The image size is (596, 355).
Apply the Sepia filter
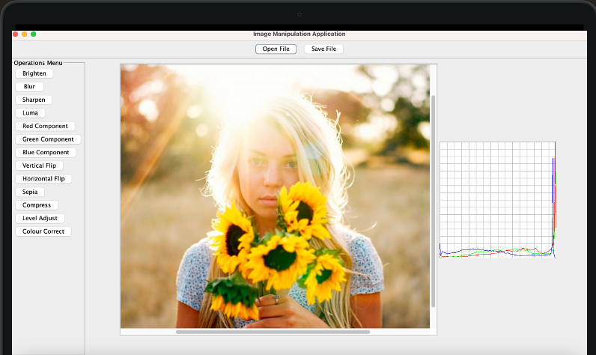[x=30, y=192]
